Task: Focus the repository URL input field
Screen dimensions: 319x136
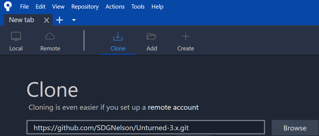Action: 146,127
